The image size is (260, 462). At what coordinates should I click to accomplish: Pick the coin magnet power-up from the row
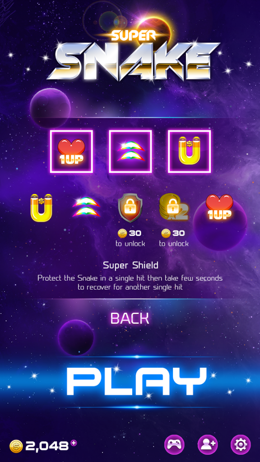pyautogui.click(x=42, y=208)
